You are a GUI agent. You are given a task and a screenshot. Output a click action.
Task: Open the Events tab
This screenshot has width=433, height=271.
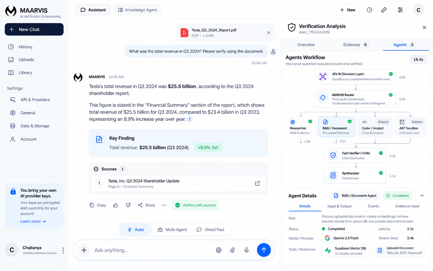(373, 206)
